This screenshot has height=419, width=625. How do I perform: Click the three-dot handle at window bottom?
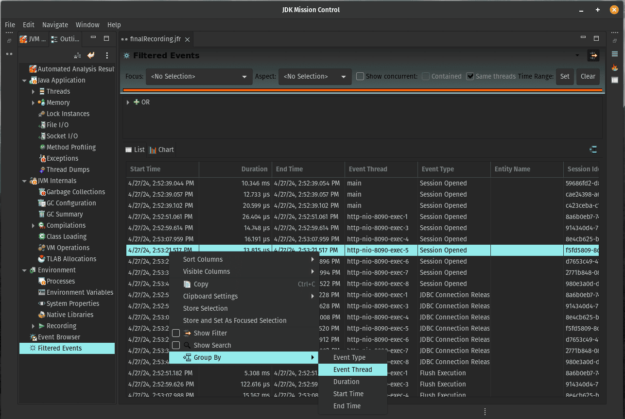click(x=485, y=411)
